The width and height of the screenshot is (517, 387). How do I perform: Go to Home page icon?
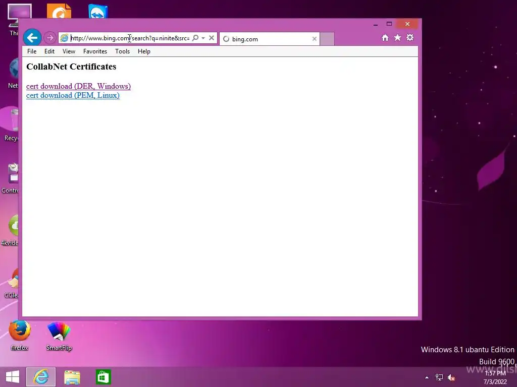385,38
